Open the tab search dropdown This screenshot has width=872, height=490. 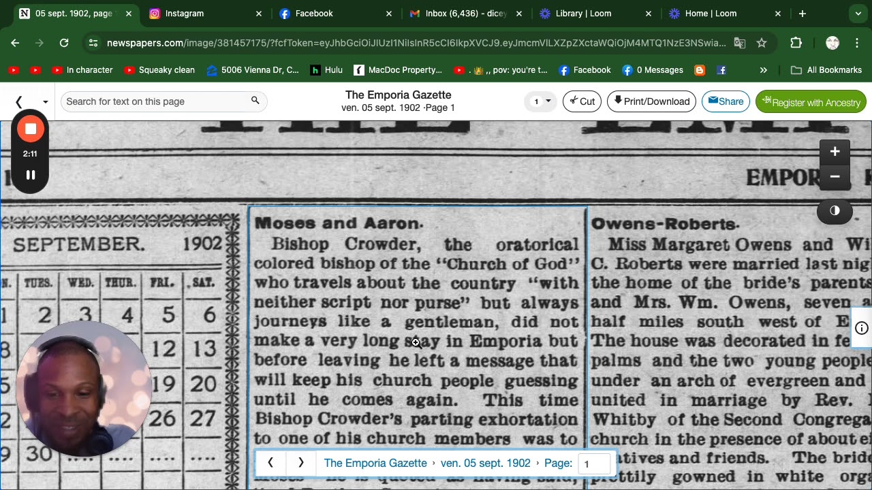pyautogui.click(x=858, y=14)
